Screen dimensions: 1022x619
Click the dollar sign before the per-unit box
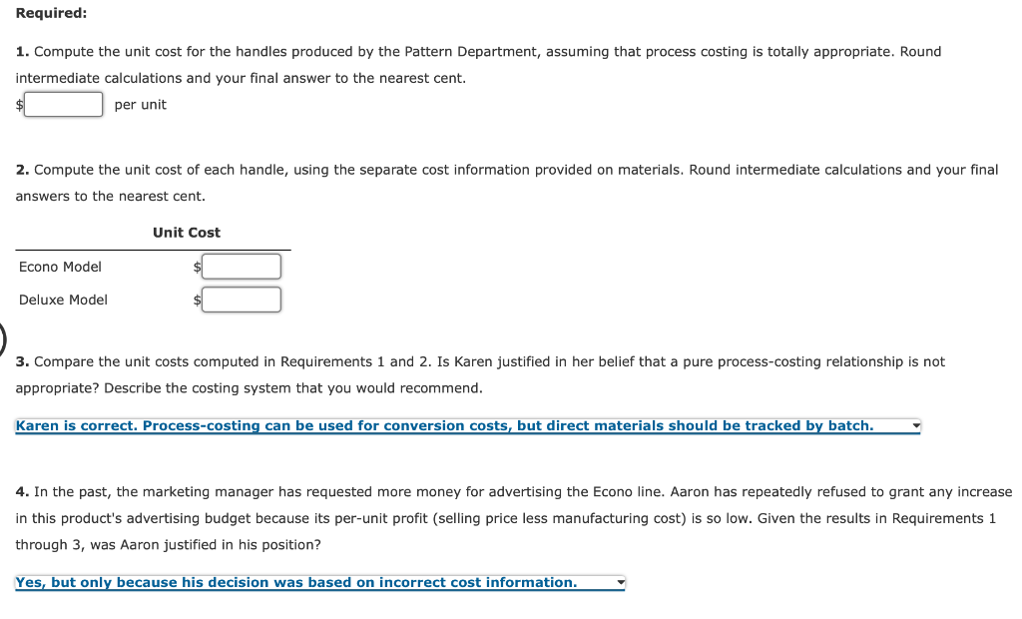(18, 105)
